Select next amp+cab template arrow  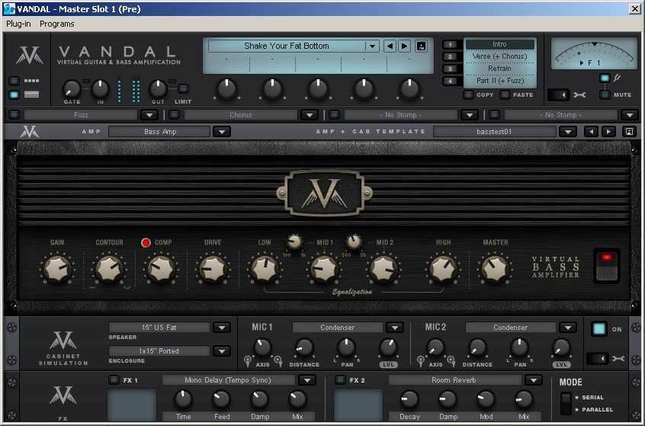(608, 132)
